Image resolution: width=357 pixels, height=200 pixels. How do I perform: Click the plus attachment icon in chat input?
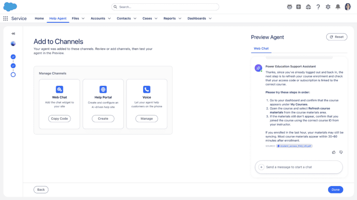coord(261,167)
